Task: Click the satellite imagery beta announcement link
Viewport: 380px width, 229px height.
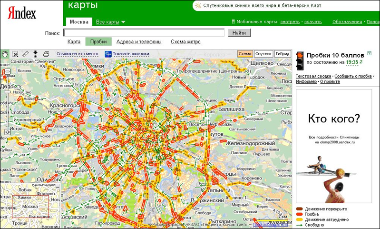Action: click(262, 6)
